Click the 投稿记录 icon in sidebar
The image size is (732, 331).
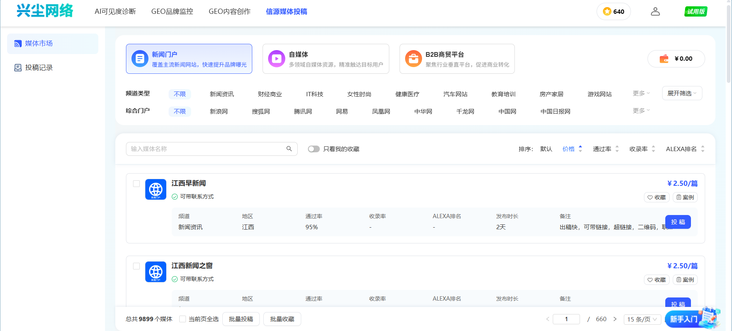point(18,68)
